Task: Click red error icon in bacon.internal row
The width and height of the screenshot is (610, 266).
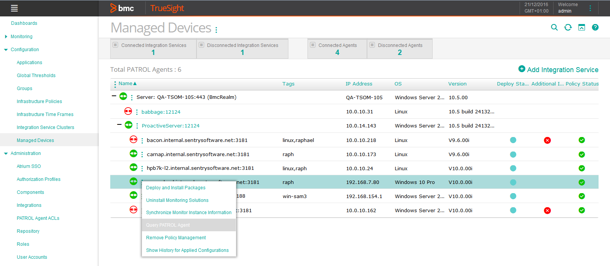Action: click(x=547, y=140)
